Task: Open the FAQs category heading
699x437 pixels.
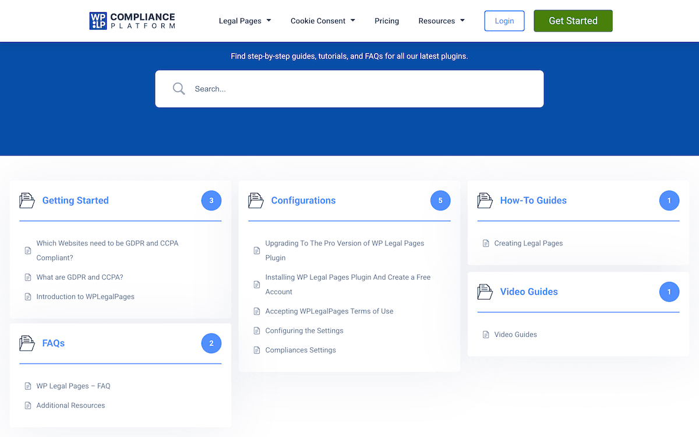Action: click(x=54, y=343)
